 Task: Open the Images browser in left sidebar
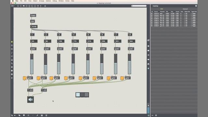(x=12, y=60)
